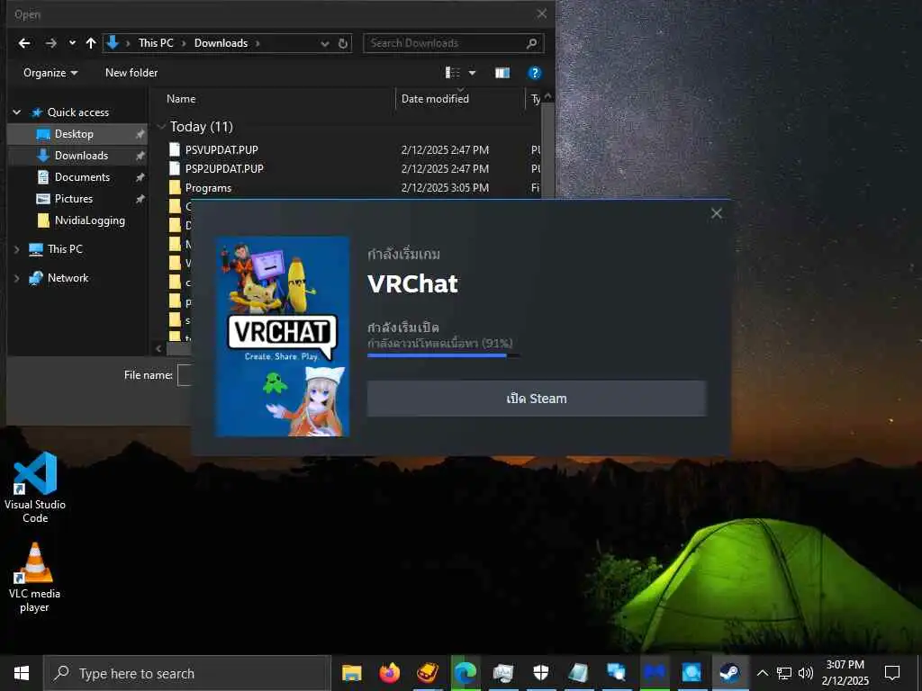Select Desktop in Quick access
The image size is (922, 691).
pyautogui.click(x=74, y=134)
